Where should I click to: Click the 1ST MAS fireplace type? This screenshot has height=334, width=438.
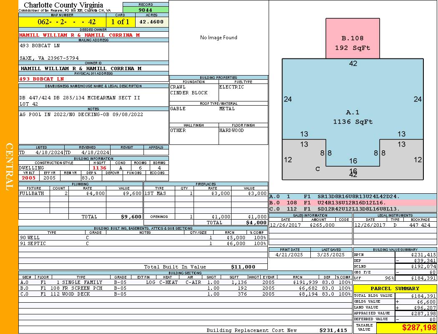tap(155, 193)
